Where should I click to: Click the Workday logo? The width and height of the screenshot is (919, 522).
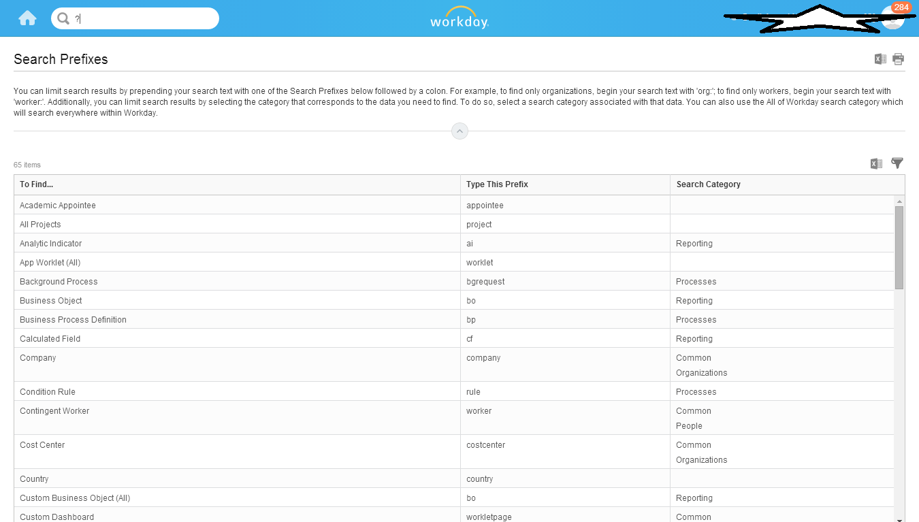459,18
